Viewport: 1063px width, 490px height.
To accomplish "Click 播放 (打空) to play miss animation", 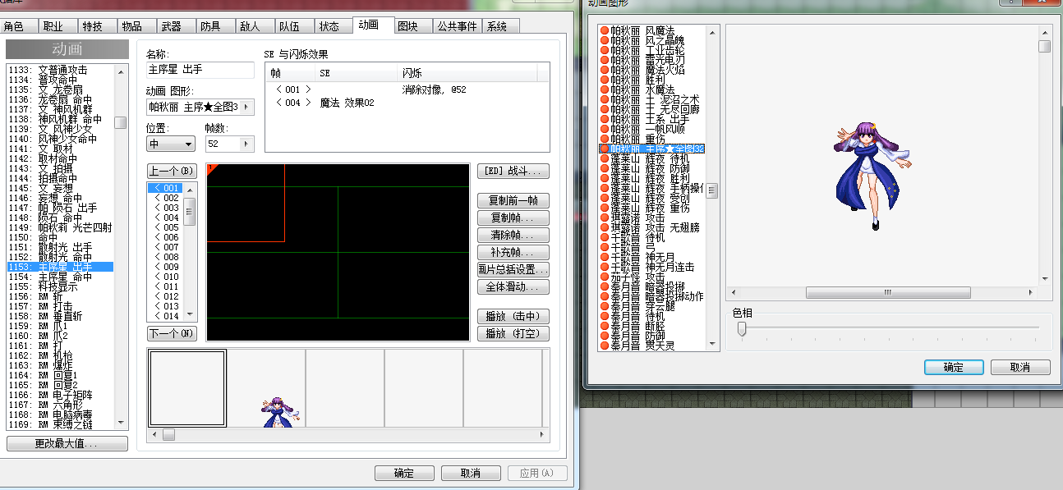I will (x=513, y=334).
